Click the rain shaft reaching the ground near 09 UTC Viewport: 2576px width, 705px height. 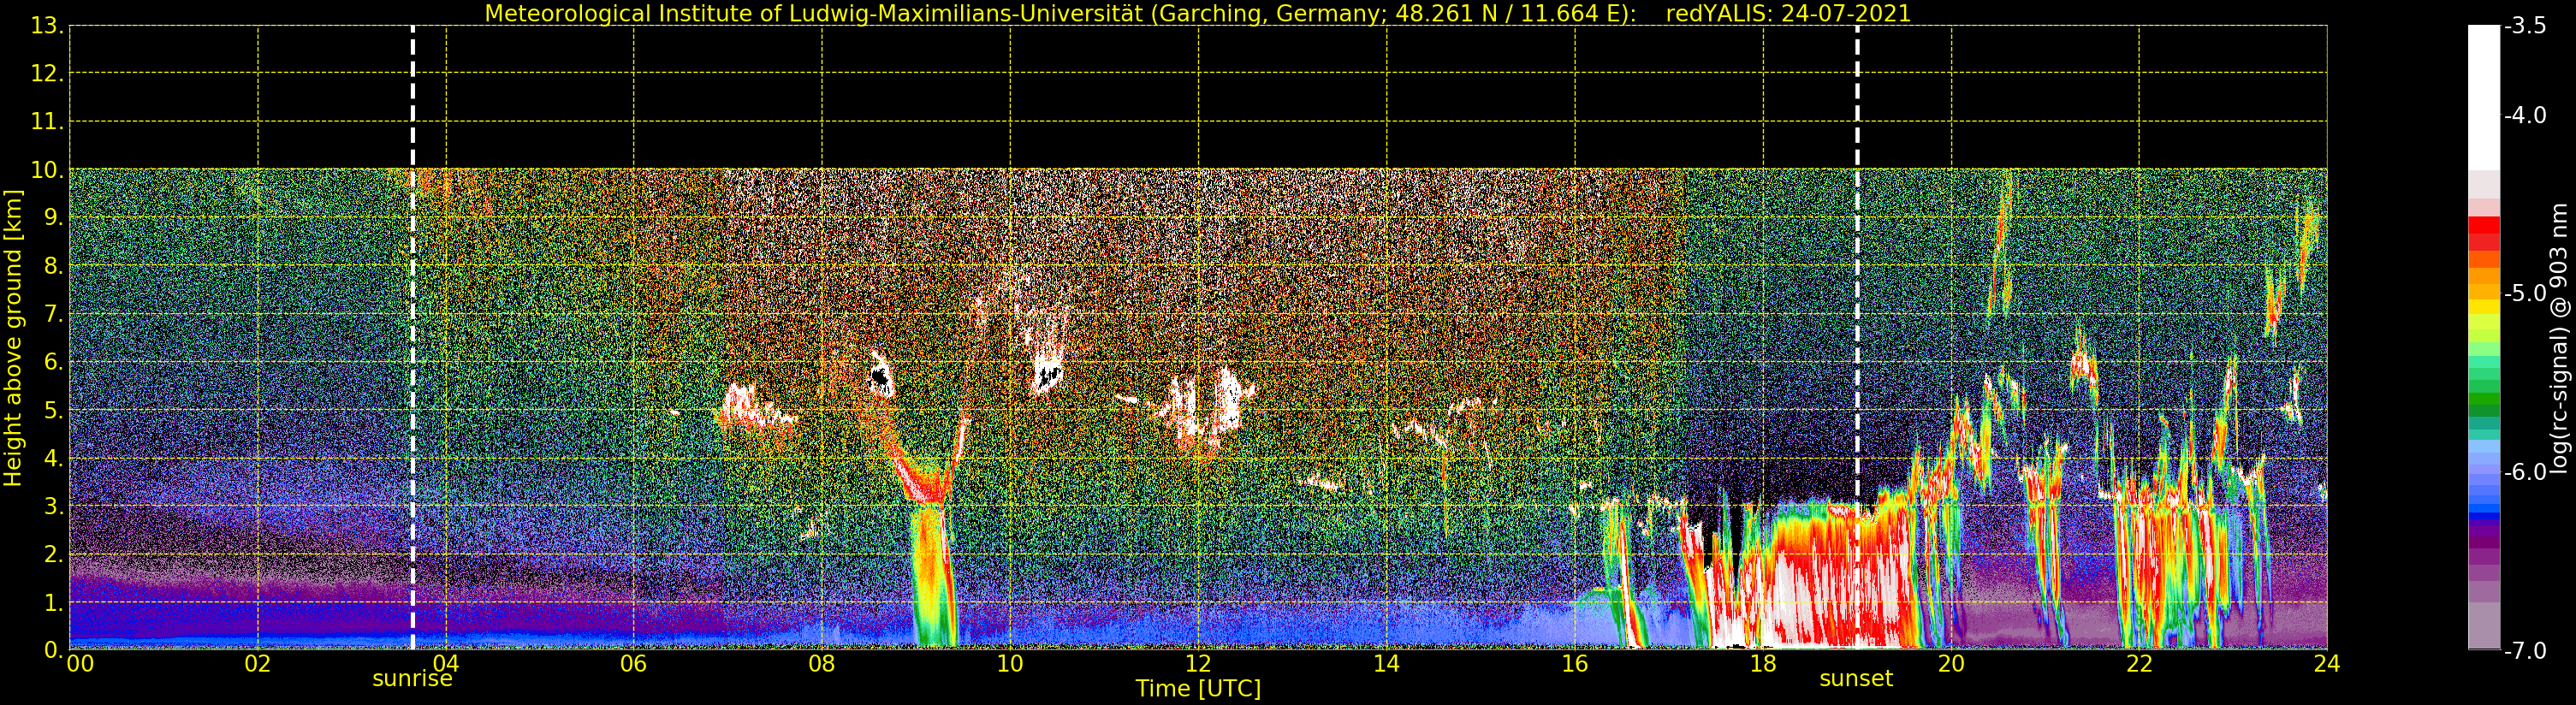click(x=934, y=575)
